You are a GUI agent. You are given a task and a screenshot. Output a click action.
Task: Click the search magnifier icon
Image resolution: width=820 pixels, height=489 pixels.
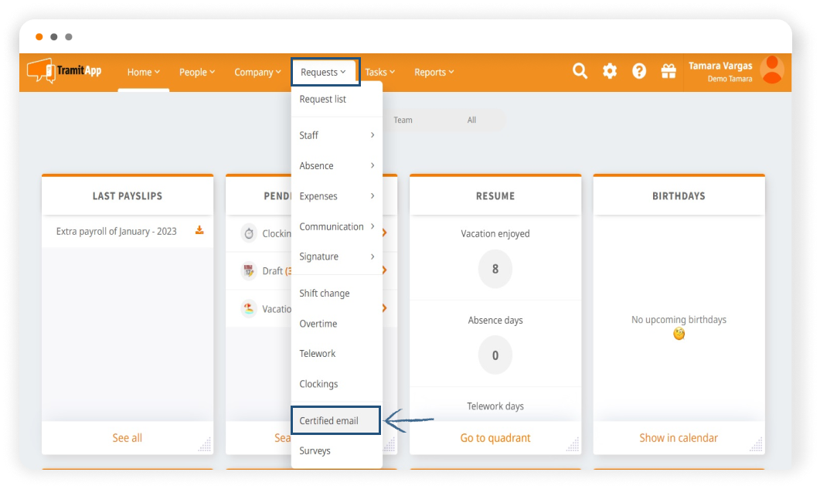(x=580, y=71)
